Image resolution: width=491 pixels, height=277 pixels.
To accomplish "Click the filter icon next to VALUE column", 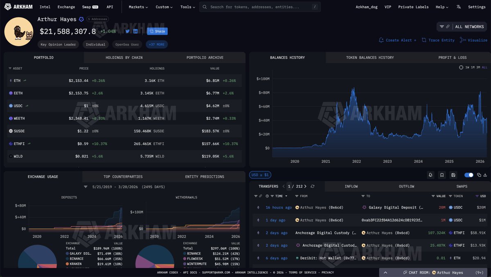I will [433, 196].
